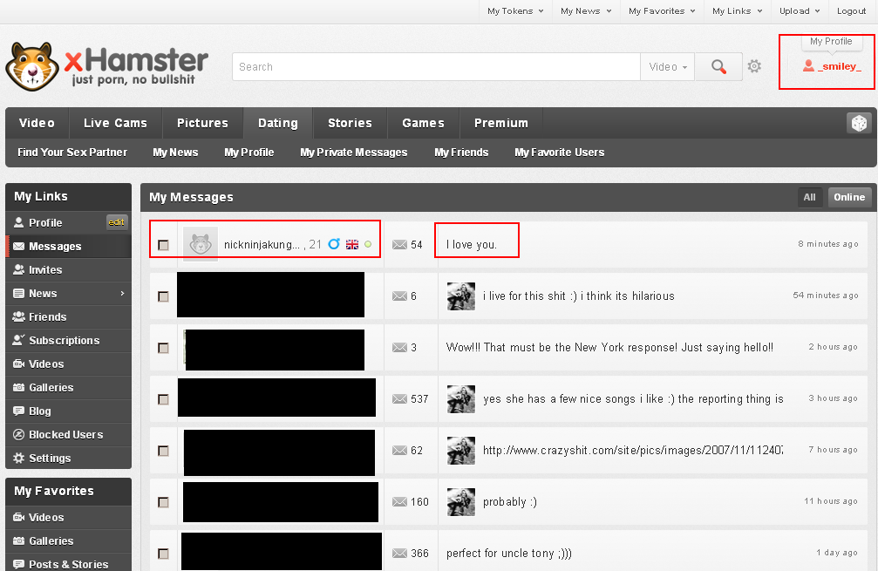This screenshot has height=571, width=878.
Task: Switch to Games tab
Action: 424,123
